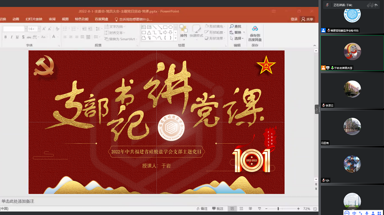384x215 pixels.
Task: Click 查找 find button
Action: 235,27
